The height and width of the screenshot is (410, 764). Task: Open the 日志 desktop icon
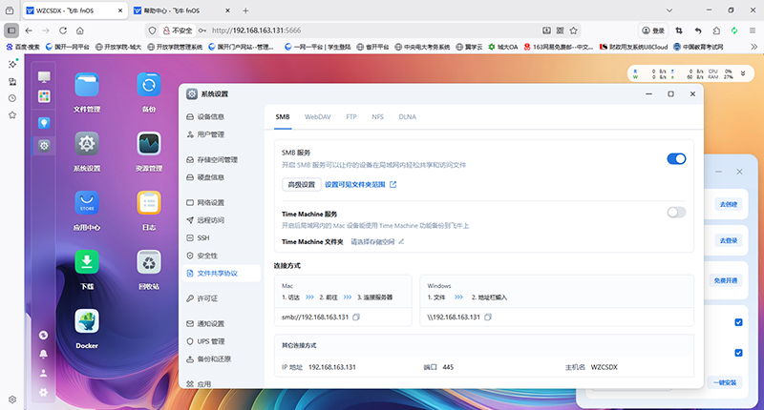tap(149, 203)
